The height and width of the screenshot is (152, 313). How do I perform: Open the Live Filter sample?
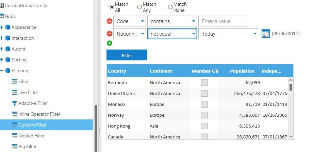coord(28,92)
